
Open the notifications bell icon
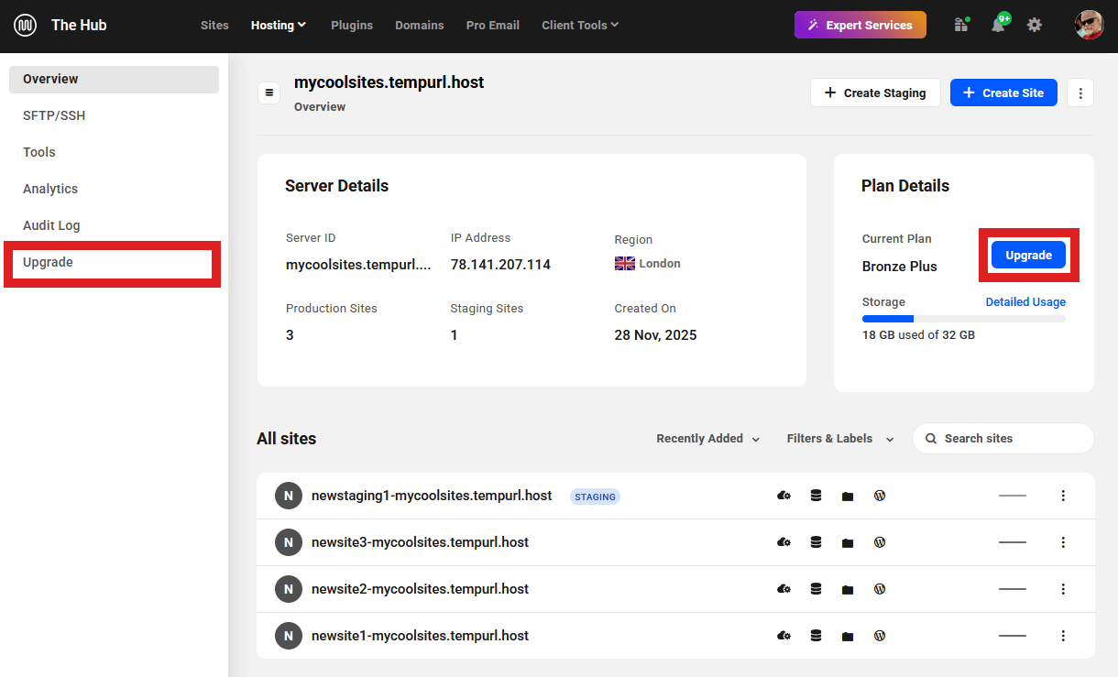coord(998,25)
